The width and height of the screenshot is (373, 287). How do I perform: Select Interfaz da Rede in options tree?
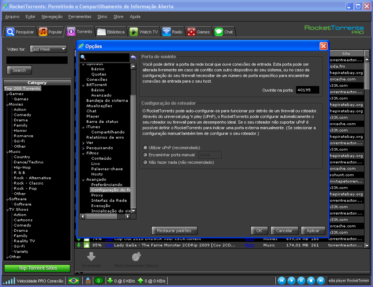pos(109,200)
